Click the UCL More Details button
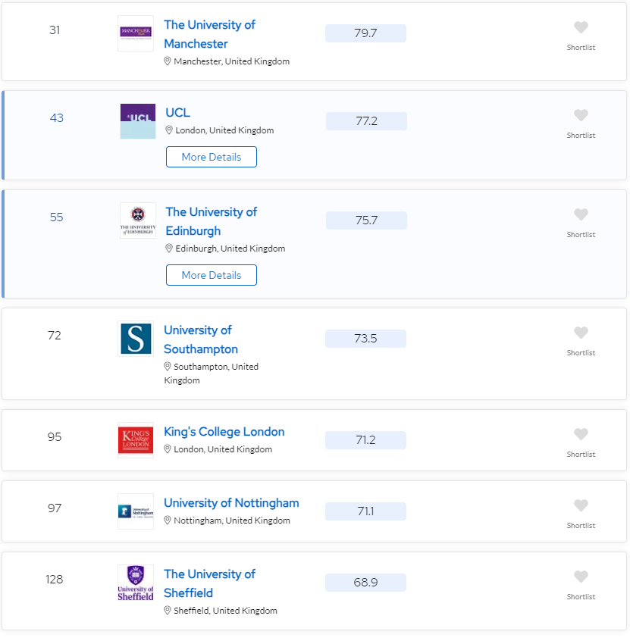Viewport: 630px width, 644px height. [x=212, y=157]
